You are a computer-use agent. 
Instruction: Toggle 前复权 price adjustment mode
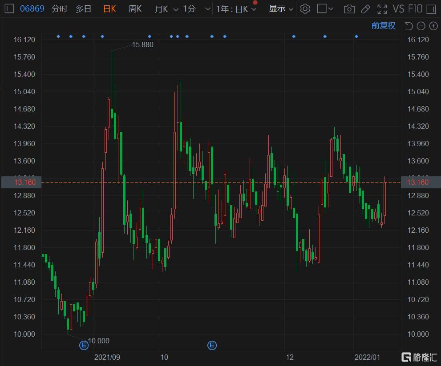(383, 26)
